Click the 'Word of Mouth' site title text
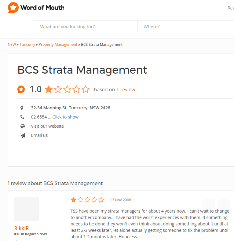Viewport: 234px width, 241px height. (42, 8)
